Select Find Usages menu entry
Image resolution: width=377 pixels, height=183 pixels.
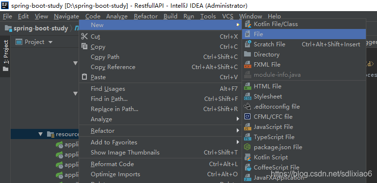click(160, 89)
